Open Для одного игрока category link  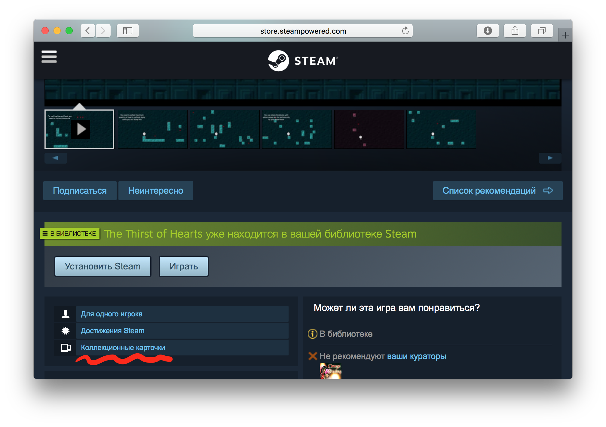112,314
